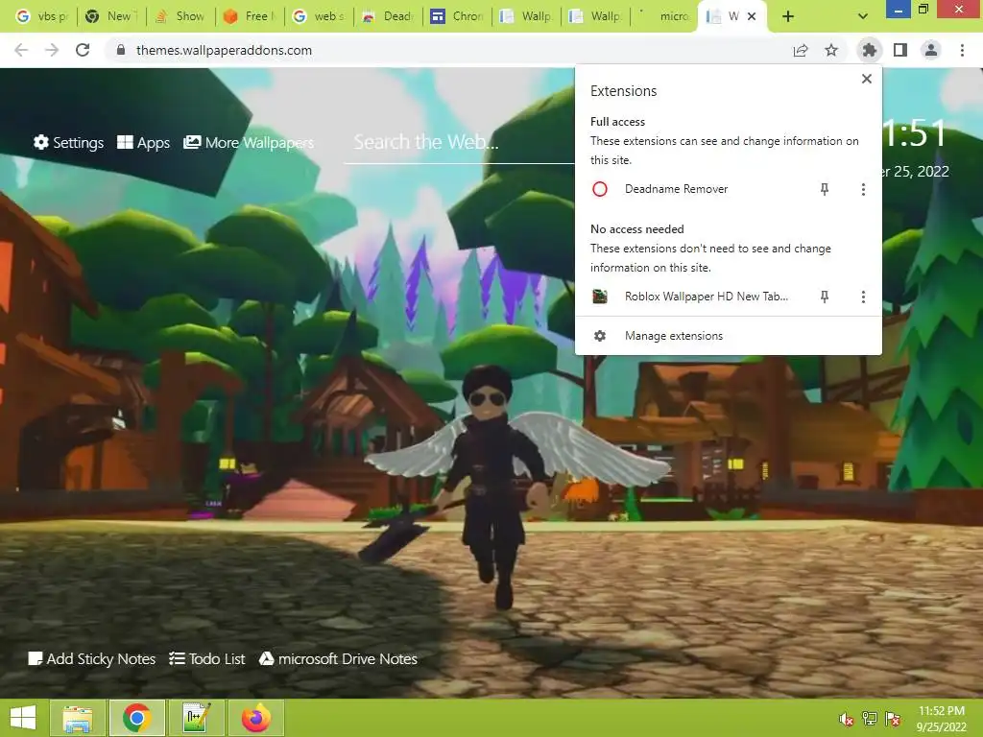Go back to previous page
Screen dimensions: 983x737
click(21, 50)
